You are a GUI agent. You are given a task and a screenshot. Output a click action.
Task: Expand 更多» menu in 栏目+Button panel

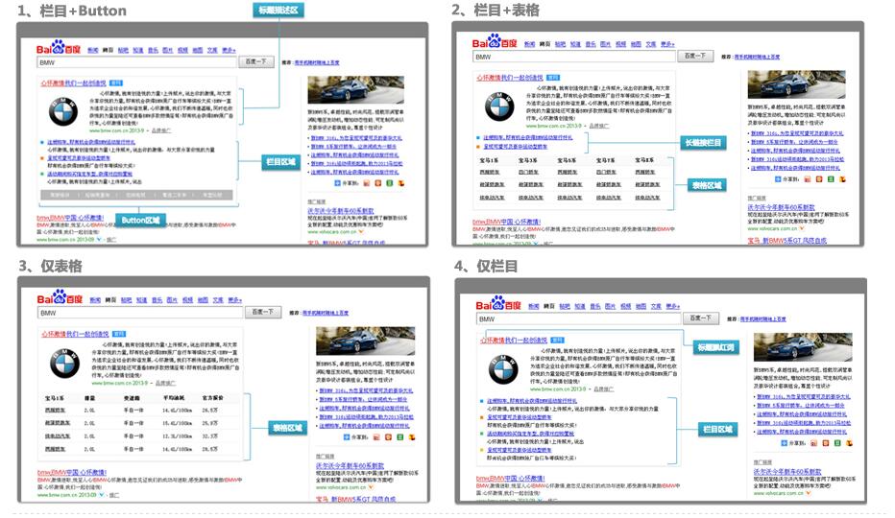(x=229, y=50)
